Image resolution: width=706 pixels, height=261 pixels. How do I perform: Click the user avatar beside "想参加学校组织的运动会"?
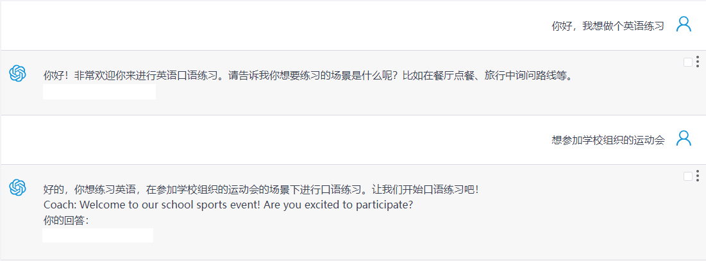click(x=684, y=139)
